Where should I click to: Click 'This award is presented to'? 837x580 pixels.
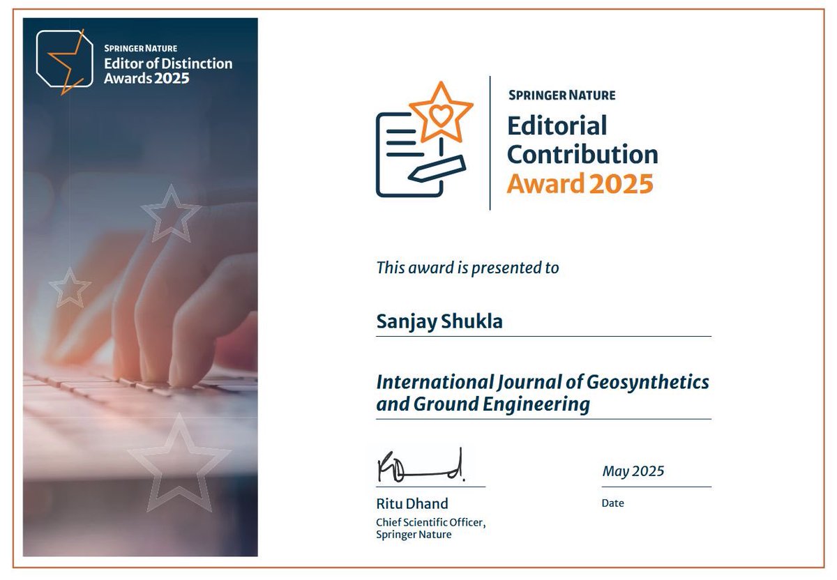point(467,268)
